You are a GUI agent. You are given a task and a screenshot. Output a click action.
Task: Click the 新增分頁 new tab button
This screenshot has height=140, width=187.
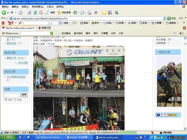[x=44, y=28]
